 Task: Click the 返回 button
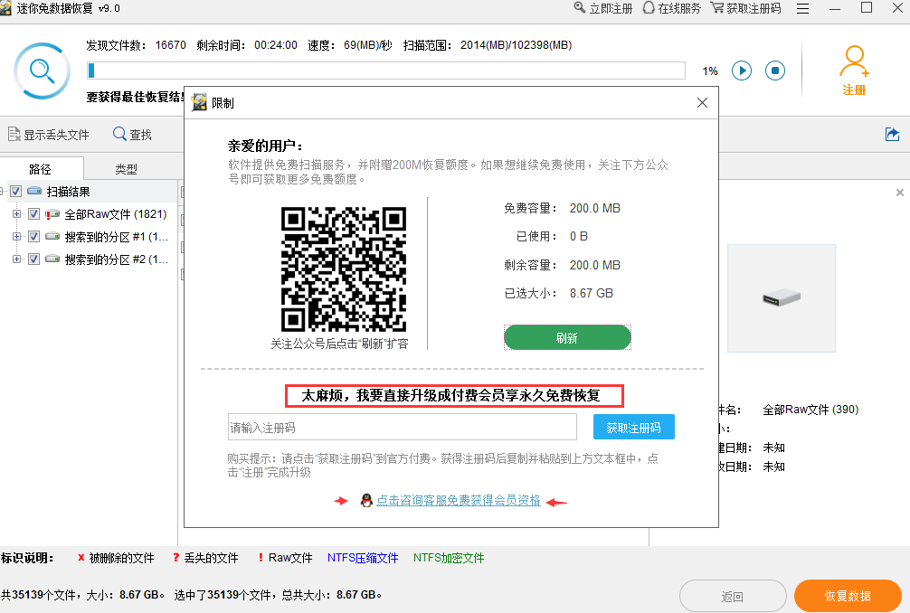pyautogui.click(x=733, y=596)
